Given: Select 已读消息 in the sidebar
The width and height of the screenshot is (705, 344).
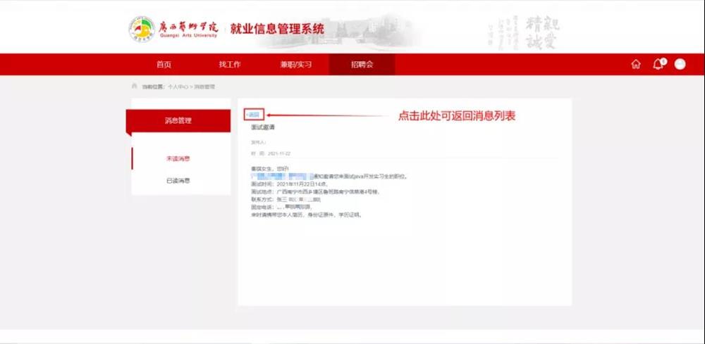Looking at the screenshot, I should pos(178,181).
